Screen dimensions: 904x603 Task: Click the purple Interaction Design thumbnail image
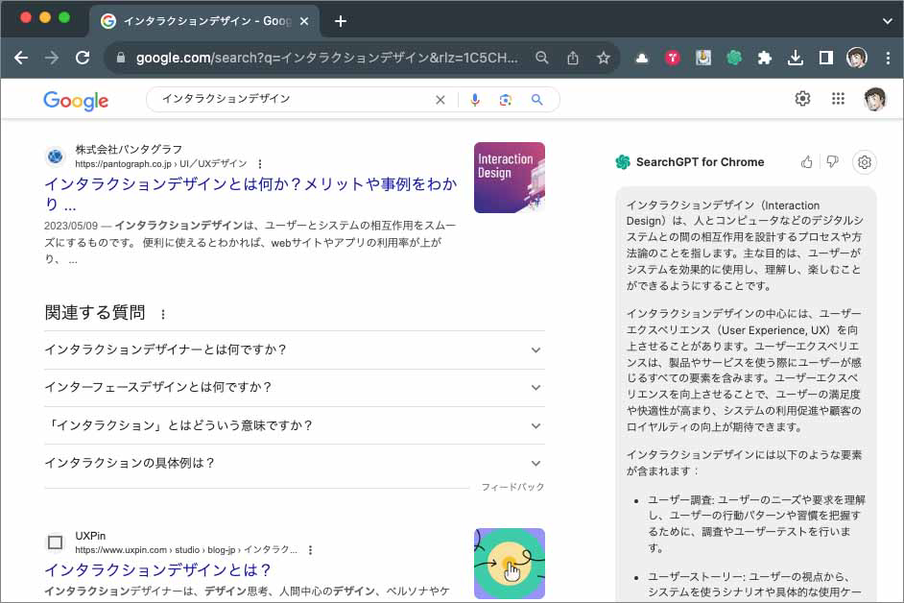click(509, 179)
